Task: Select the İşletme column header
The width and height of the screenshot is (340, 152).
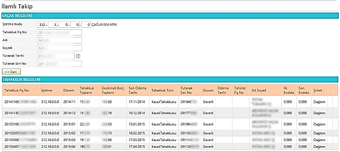Action: tap(50, 90)
